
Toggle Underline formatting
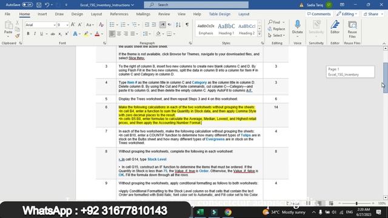[x=41, y=34]
